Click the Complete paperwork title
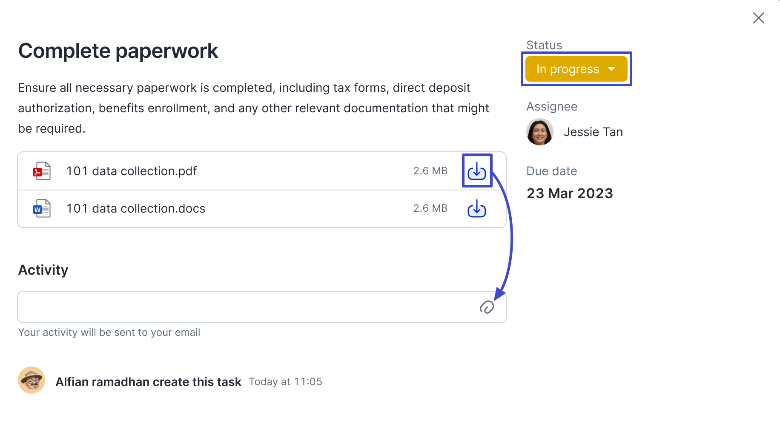This screenshot has height=426, width=780. [118, 51]
